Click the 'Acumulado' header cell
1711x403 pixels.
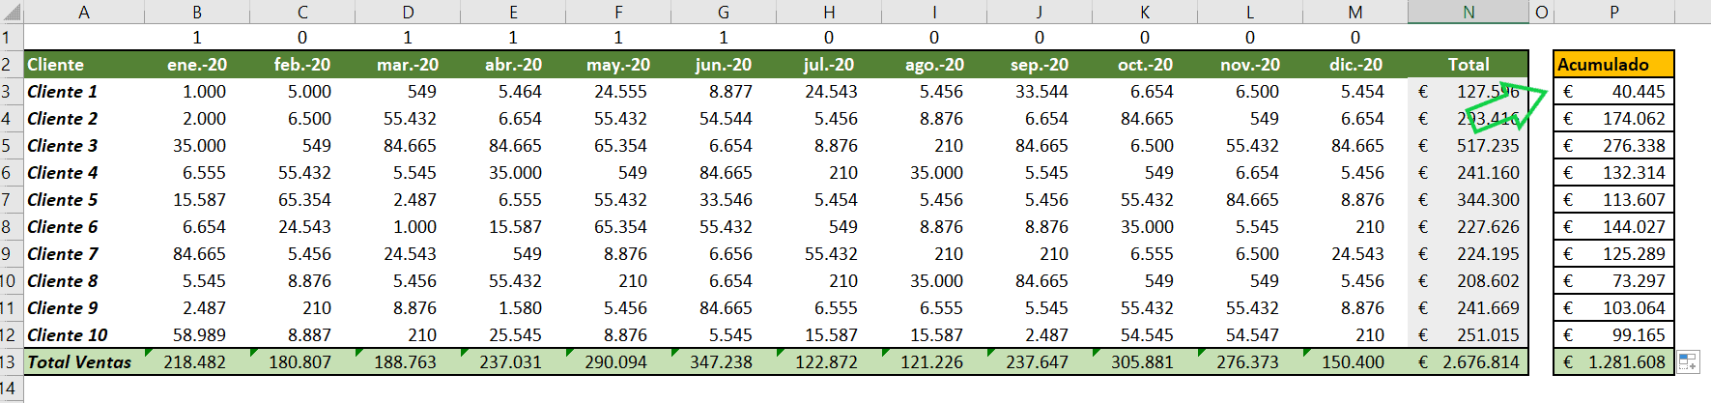pyautogui.click(x=1614, y=65)
